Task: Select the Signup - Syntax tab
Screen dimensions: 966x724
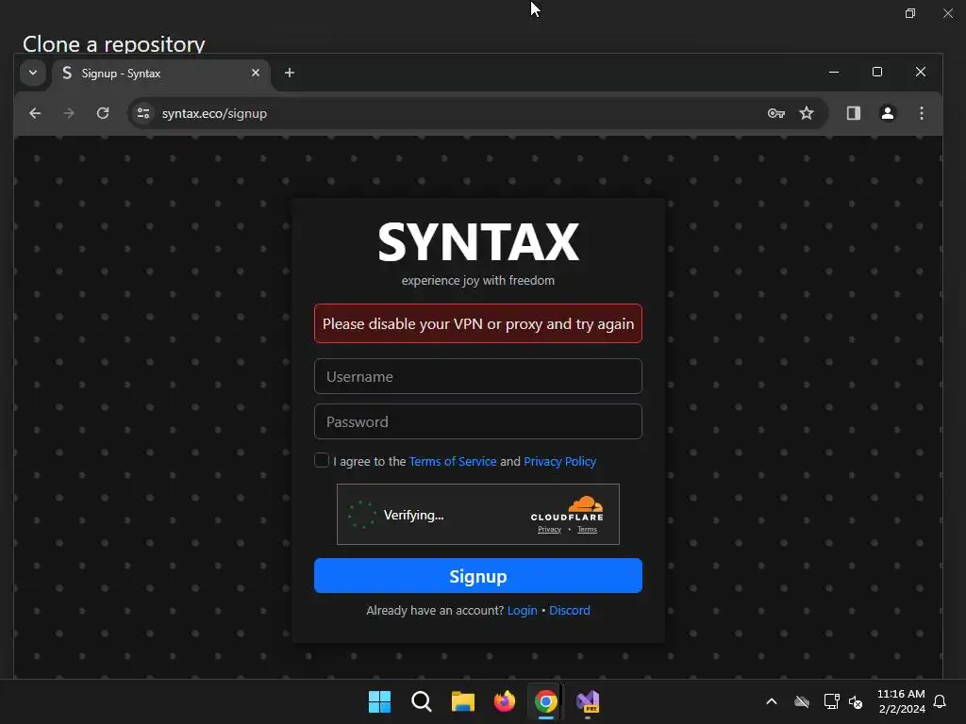Action: pyautogui.click(x=160, y=74)
